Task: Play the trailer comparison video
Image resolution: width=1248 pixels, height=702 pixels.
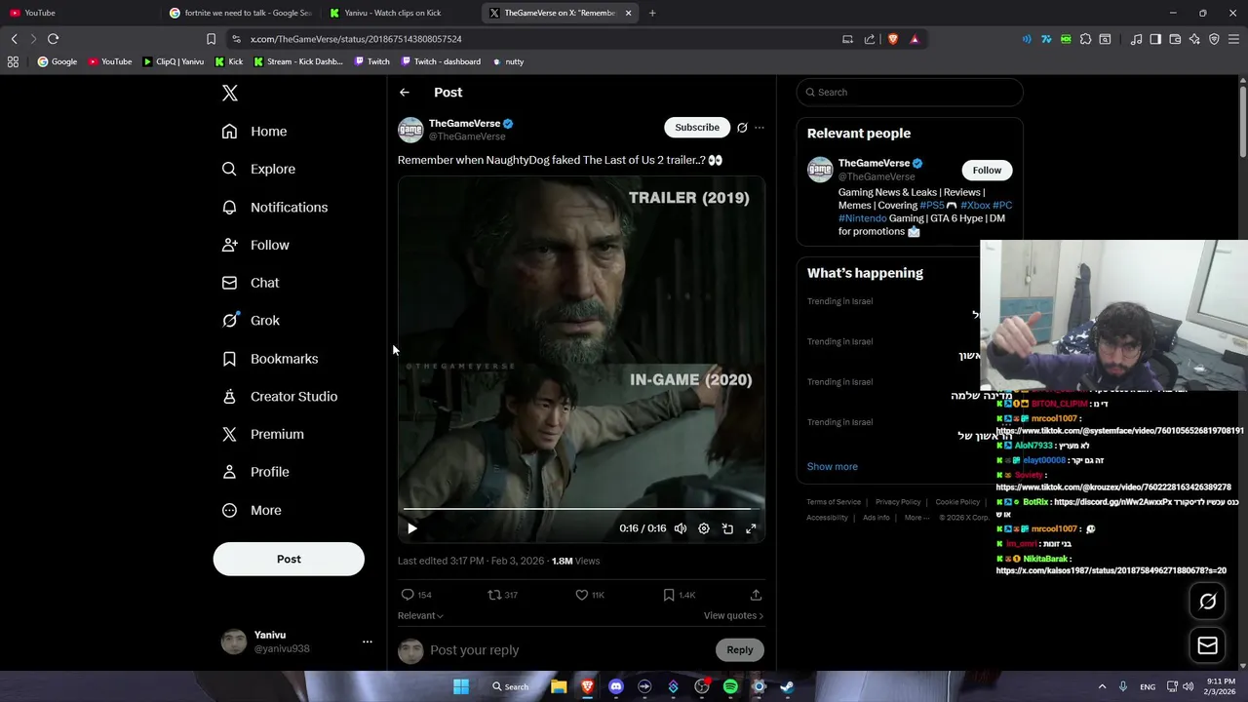Action: coord(412,528)
